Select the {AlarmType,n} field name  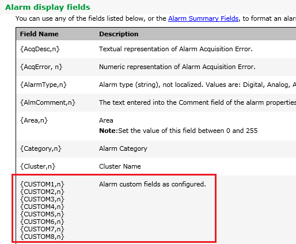(43, 85)
